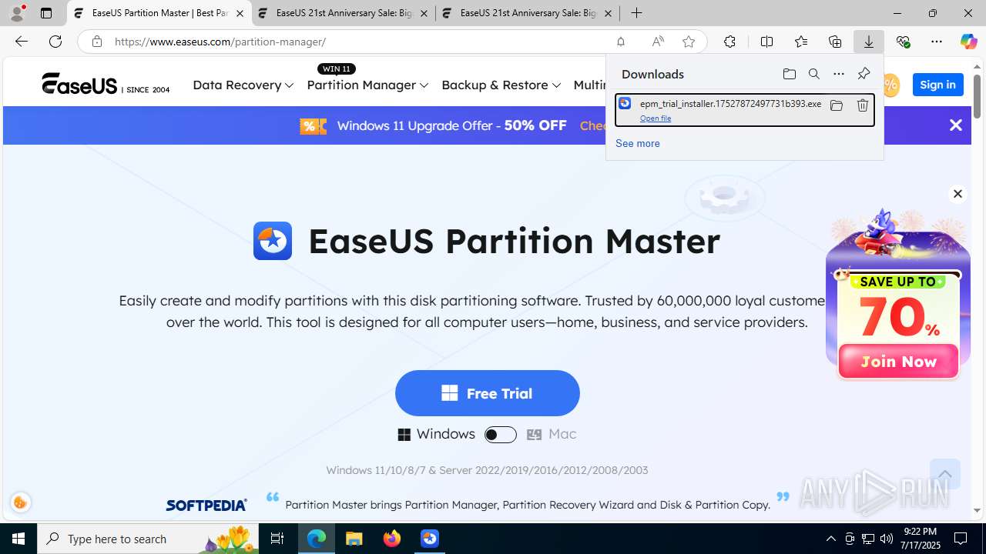Open Copilot sidebar icon
The width and height of the screenshot is (986, 554).
point(968,42)
